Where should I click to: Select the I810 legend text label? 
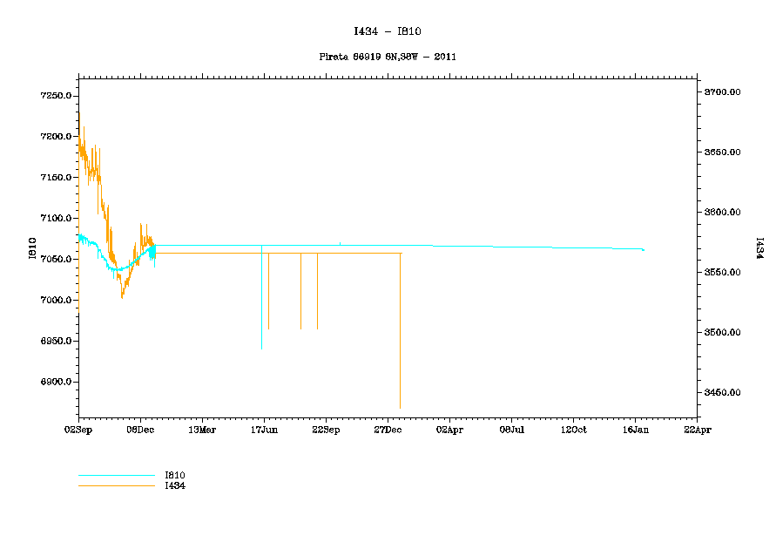click(x=175, y=476)
